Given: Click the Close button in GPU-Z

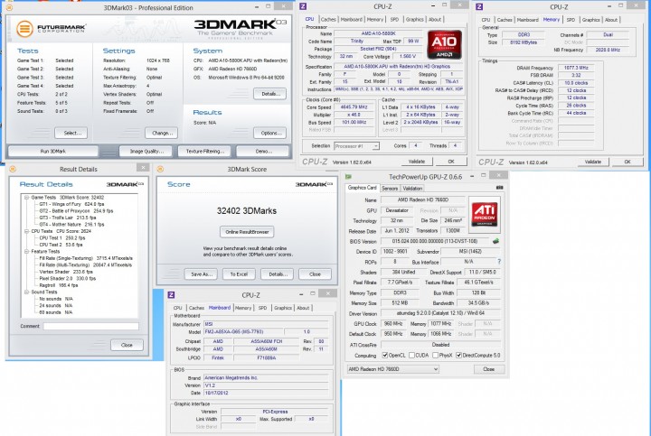Looking at the screenshot, I should coord(489,369).
